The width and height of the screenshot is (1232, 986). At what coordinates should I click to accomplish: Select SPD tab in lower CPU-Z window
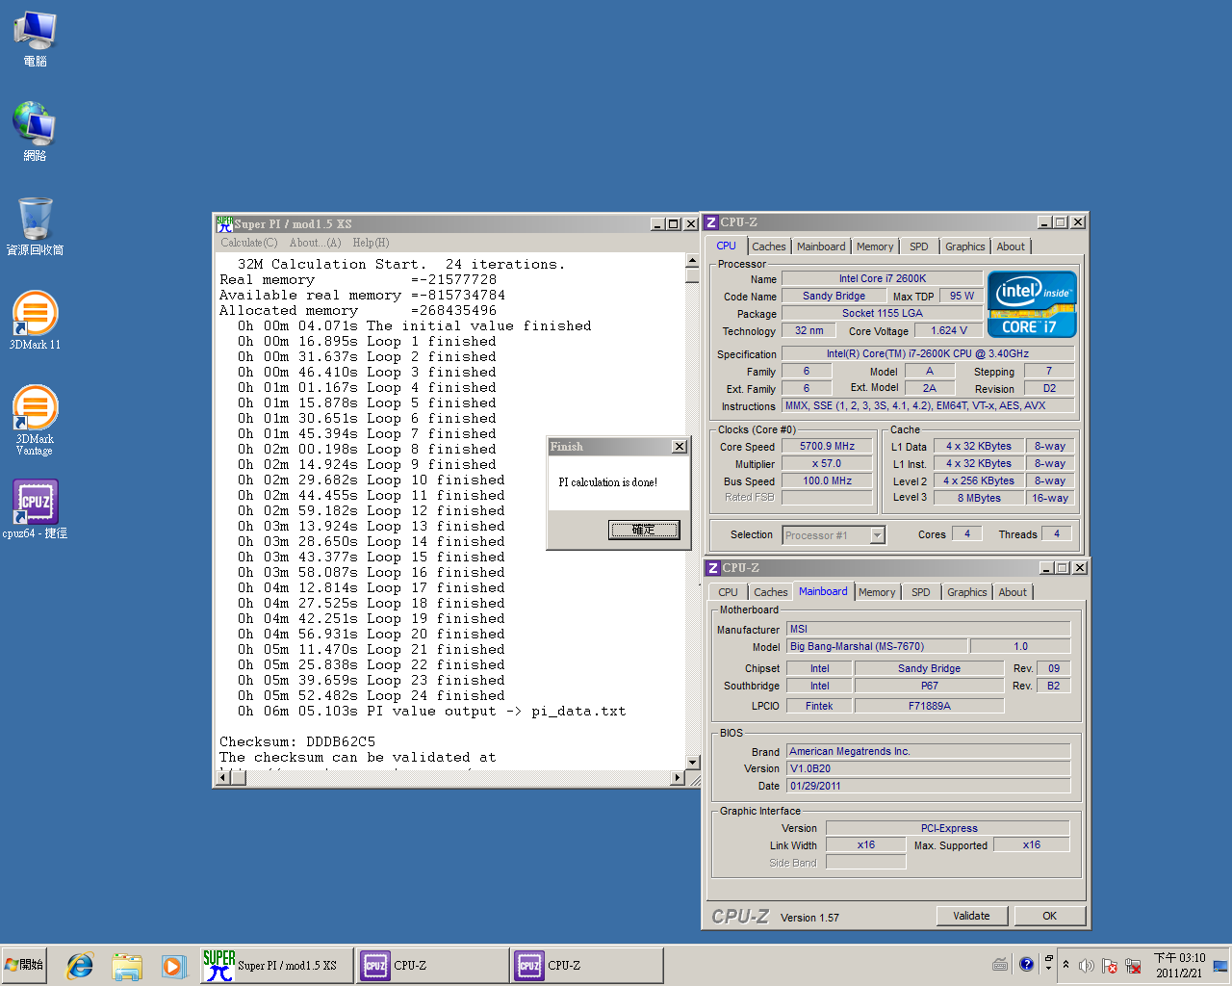[x=921, y=592]
